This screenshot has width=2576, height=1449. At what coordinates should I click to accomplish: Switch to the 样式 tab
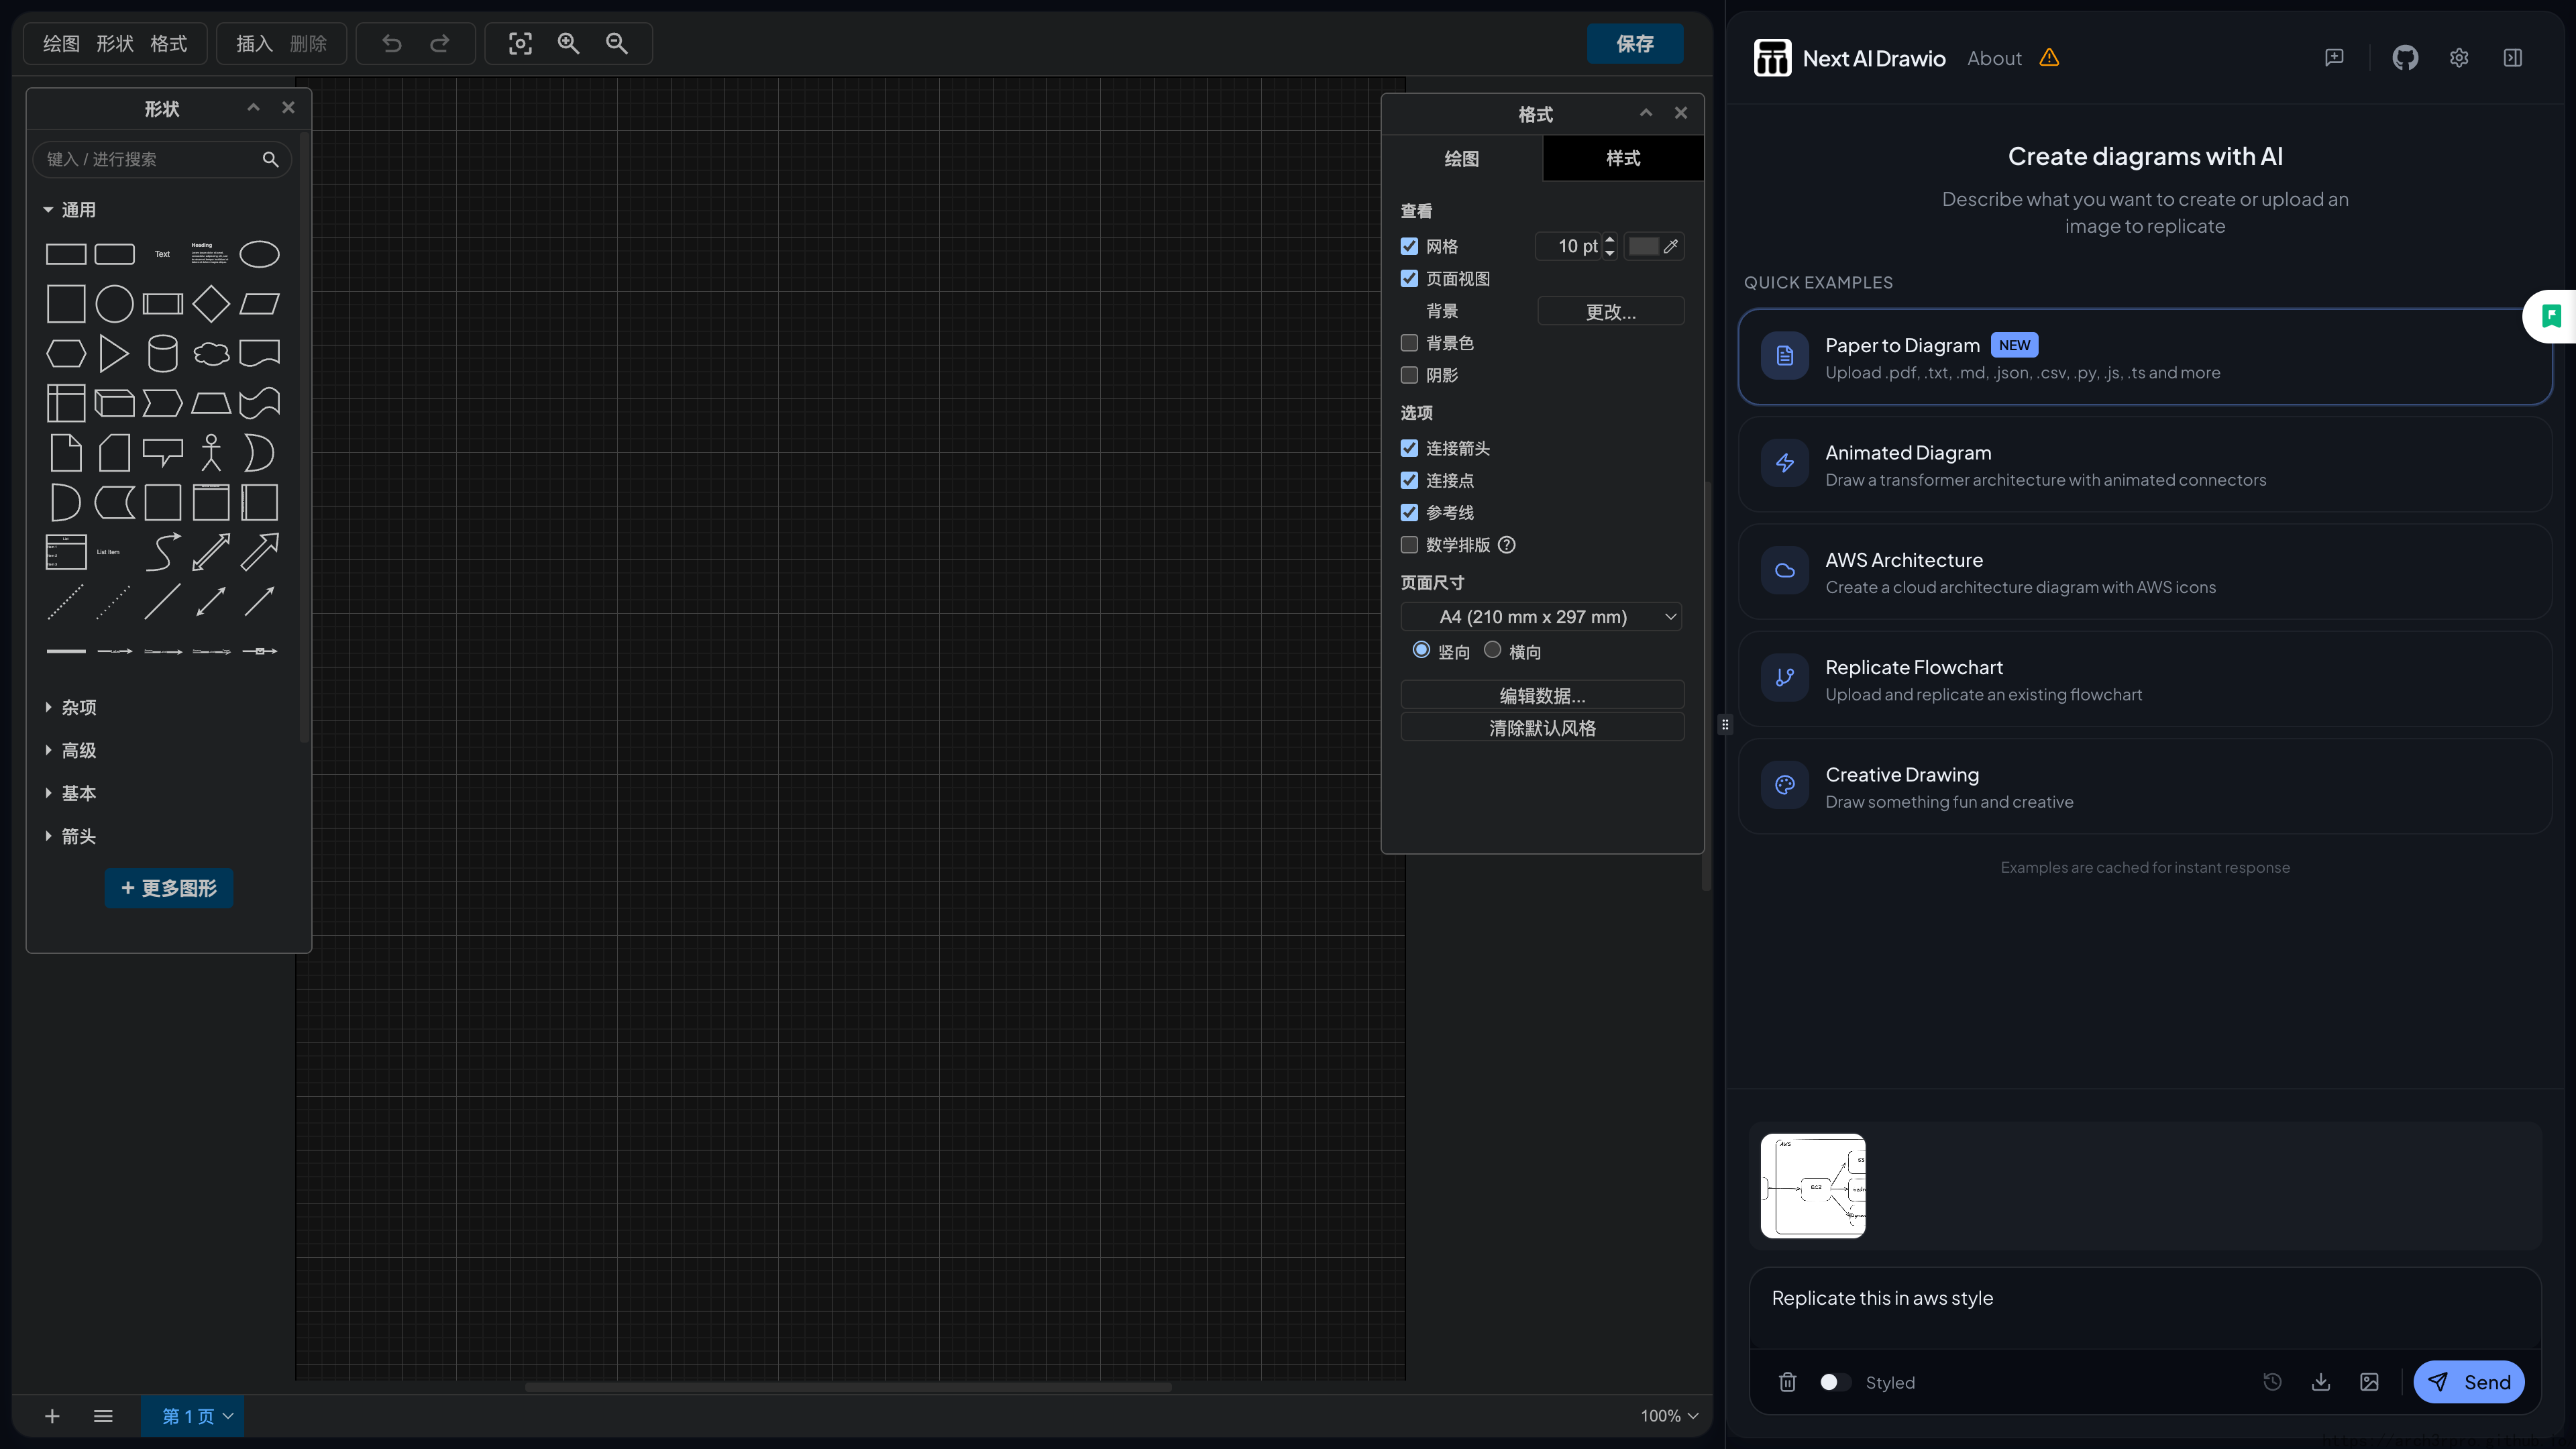tap(1622, 158)
